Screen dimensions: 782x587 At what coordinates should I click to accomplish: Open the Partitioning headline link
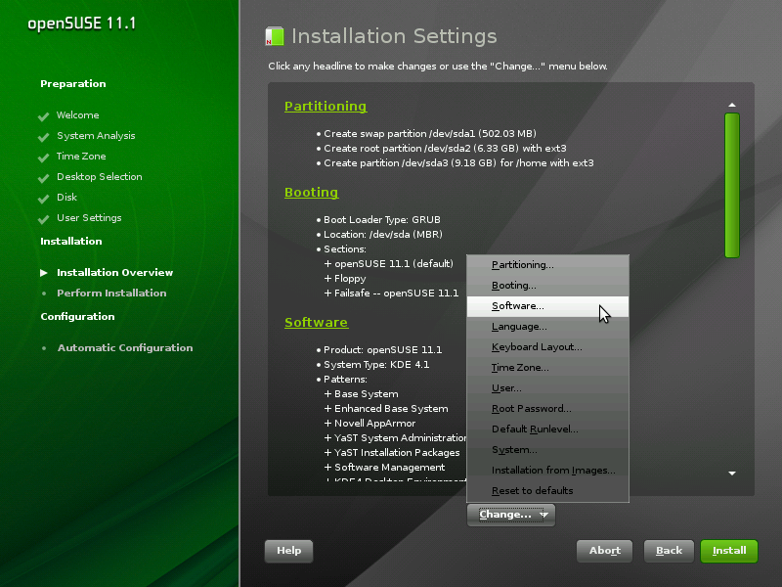326,107
